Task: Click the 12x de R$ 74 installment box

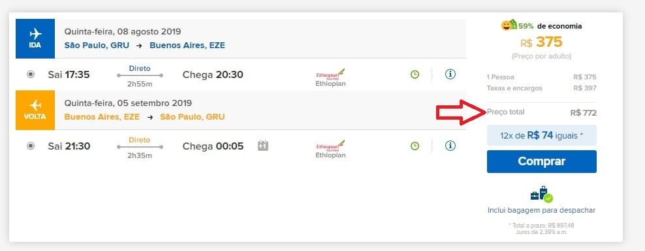Action: [541, 135]
